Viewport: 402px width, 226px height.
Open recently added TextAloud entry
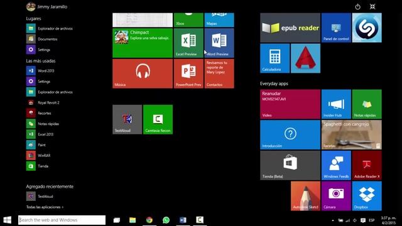click(x=40, y=196)
